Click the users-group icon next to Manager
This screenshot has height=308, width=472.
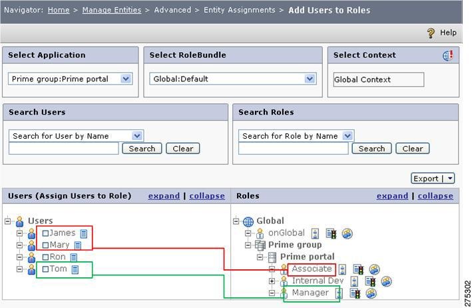tap(371, 293)
